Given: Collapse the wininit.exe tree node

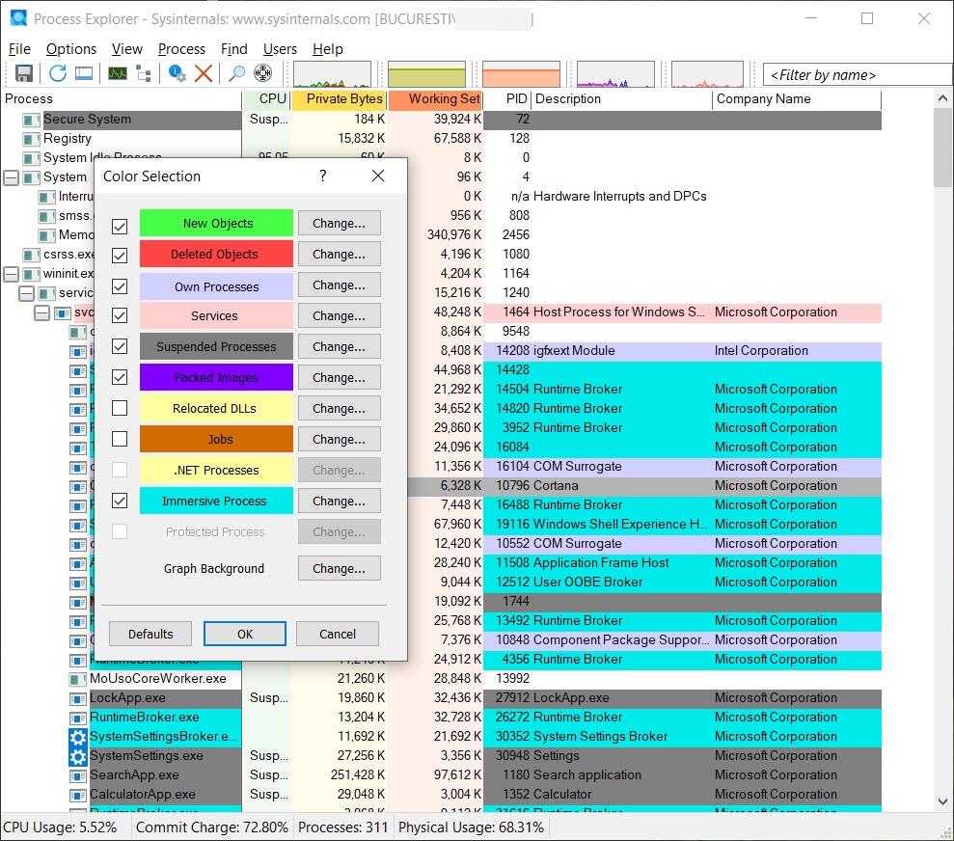Looking at the screenshot, I should pos(11,274).
